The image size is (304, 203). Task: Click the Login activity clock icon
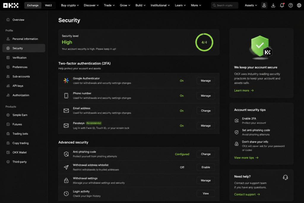66,193
